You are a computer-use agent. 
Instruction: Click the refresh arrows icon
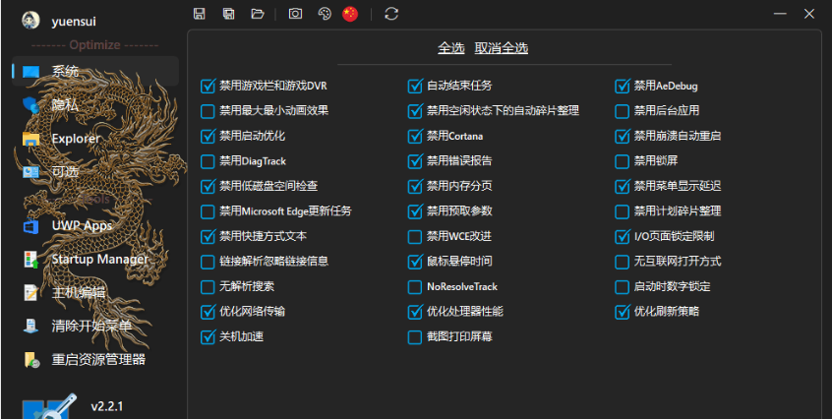[x=391, y=14]
